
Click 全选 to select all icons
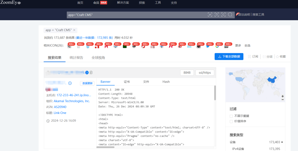point(247,46)
